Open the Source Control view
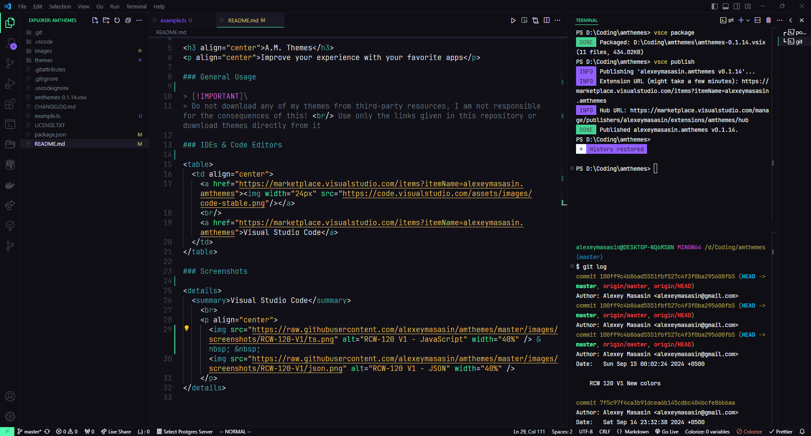 [10, 63]
